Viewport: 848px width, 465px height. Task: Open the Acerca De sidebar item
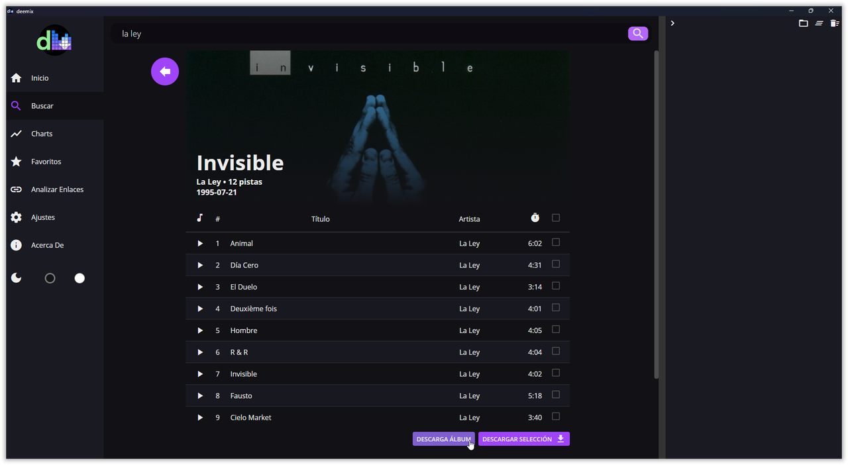point(55,245)
